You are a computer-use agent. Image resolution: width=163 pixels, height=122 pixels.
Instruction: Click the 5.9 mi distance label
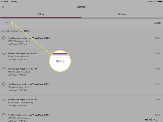(x=158, y=115)
